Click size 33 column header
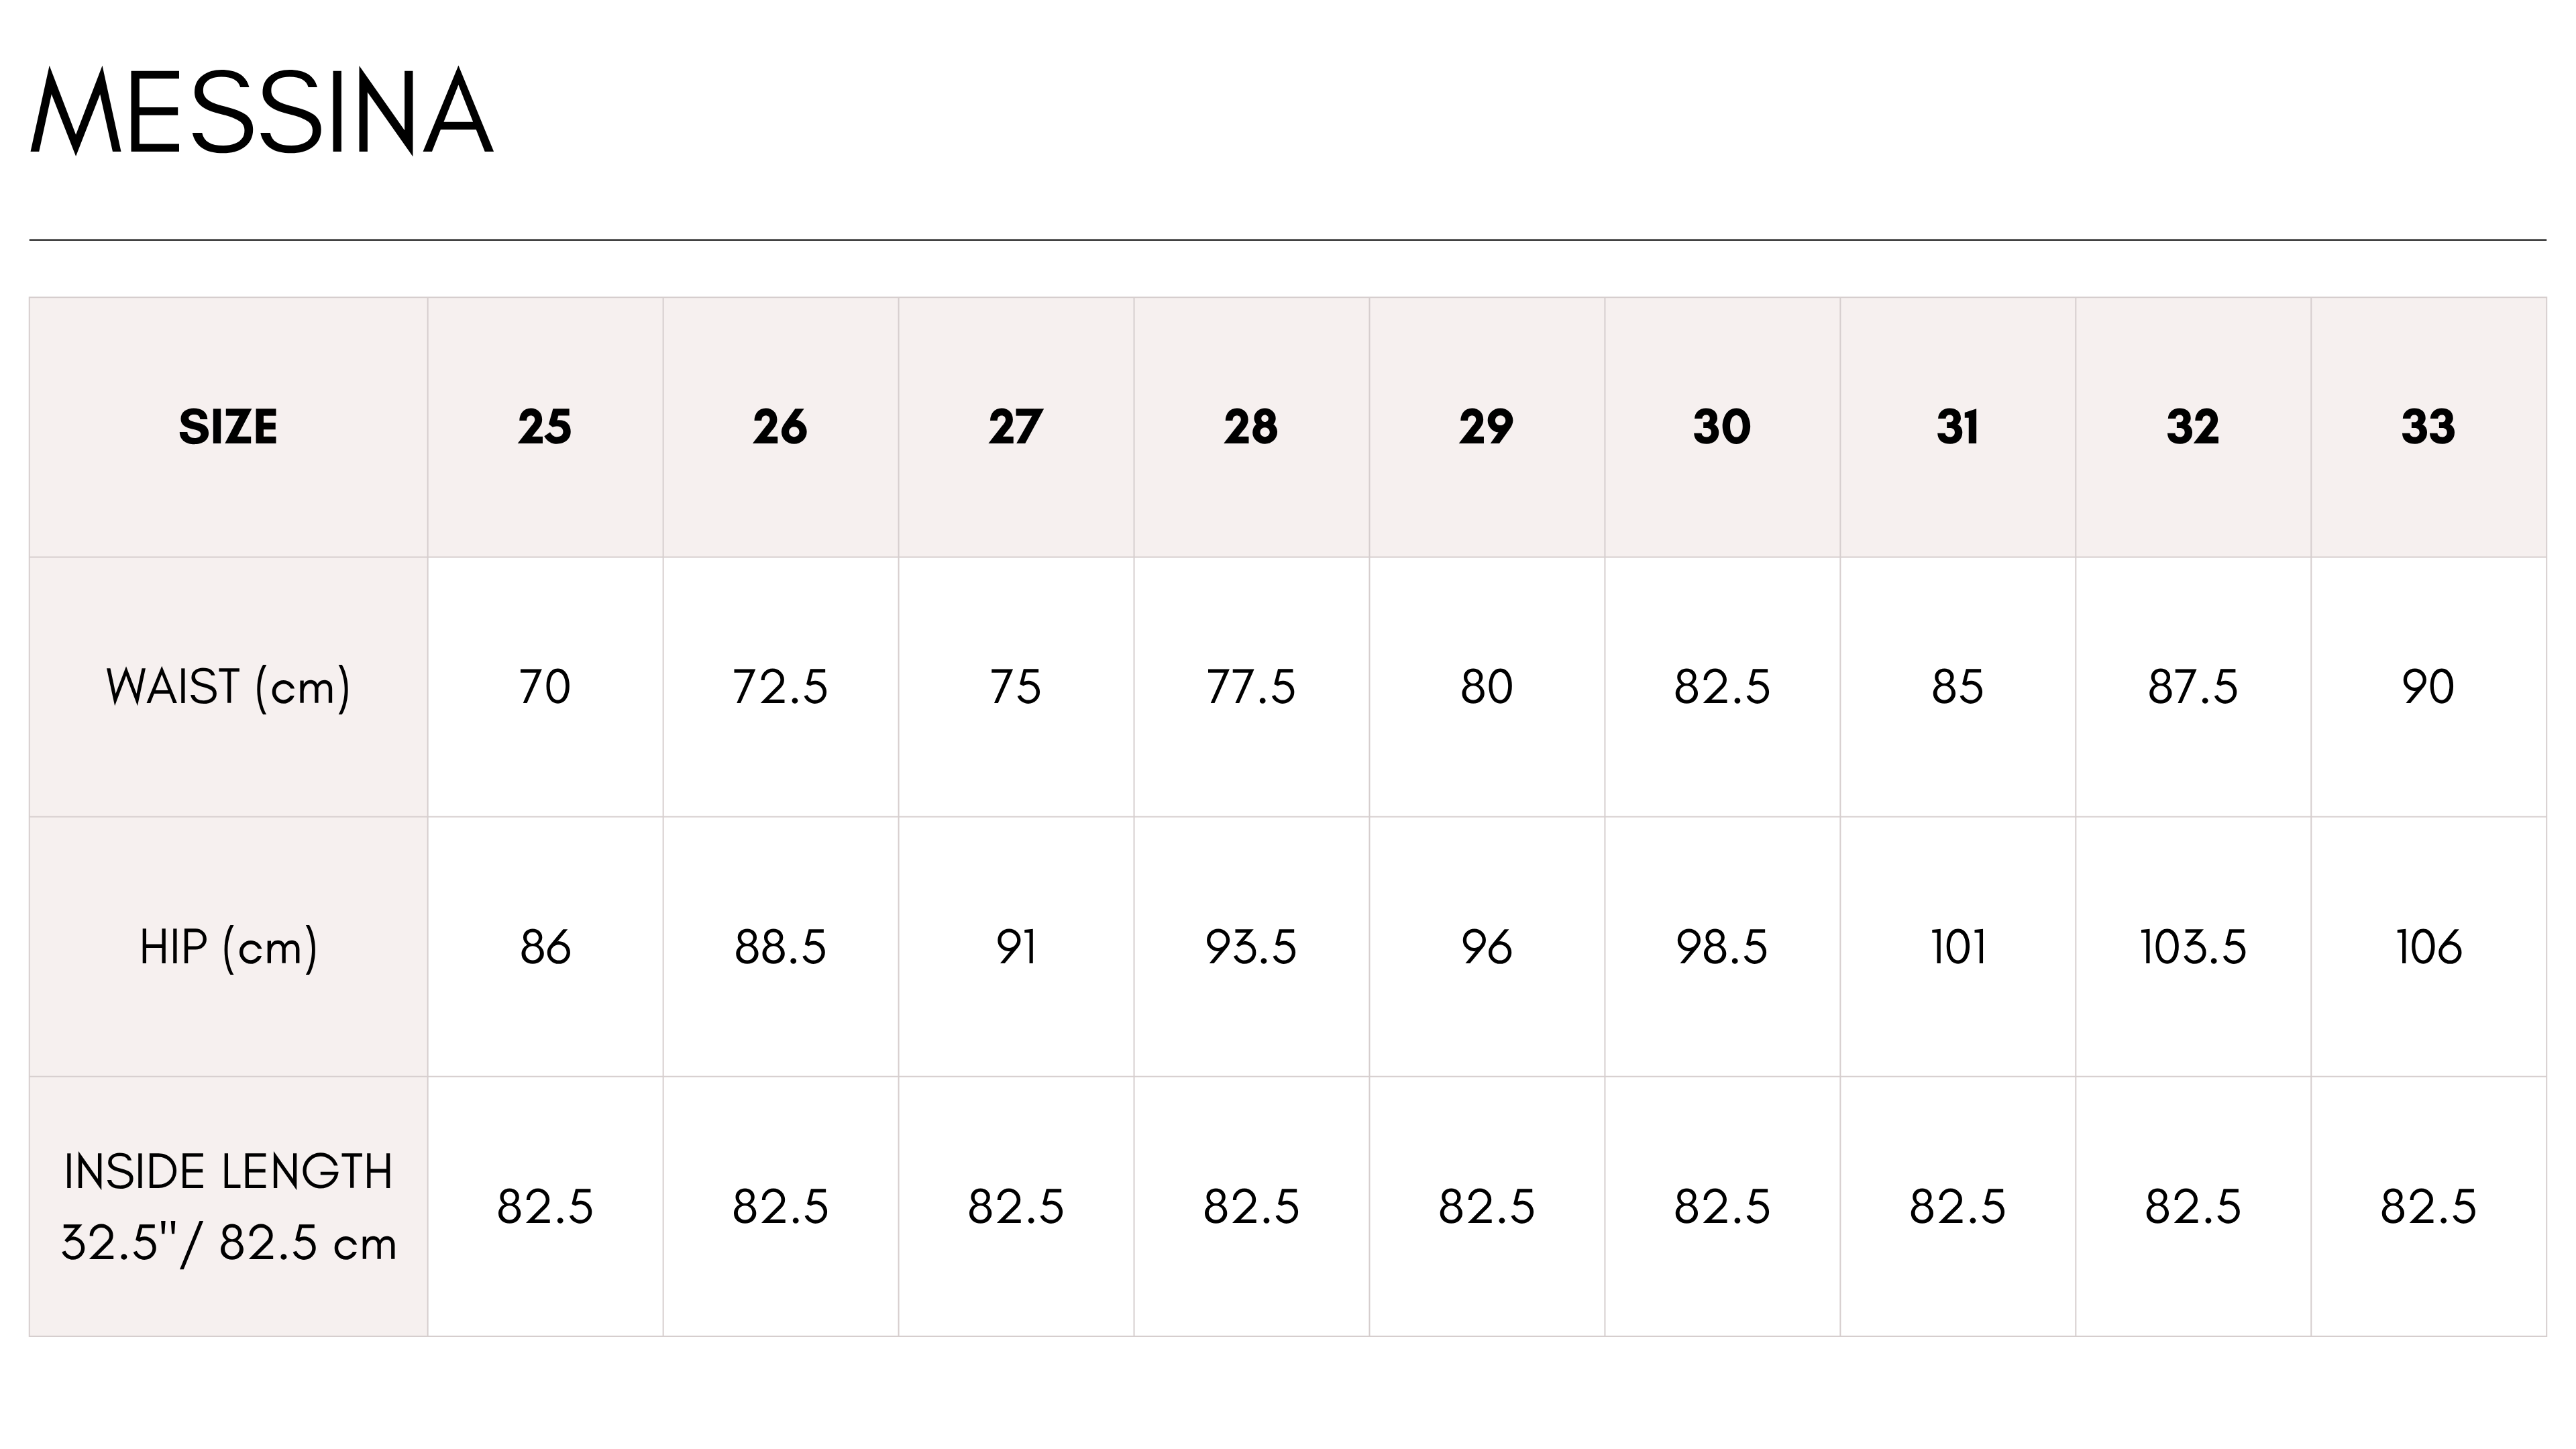The image size is (2576, 1449). coord(2428,427)
